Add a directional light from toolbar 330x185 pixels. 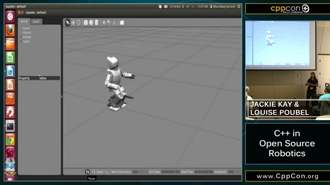coord(114,22)
